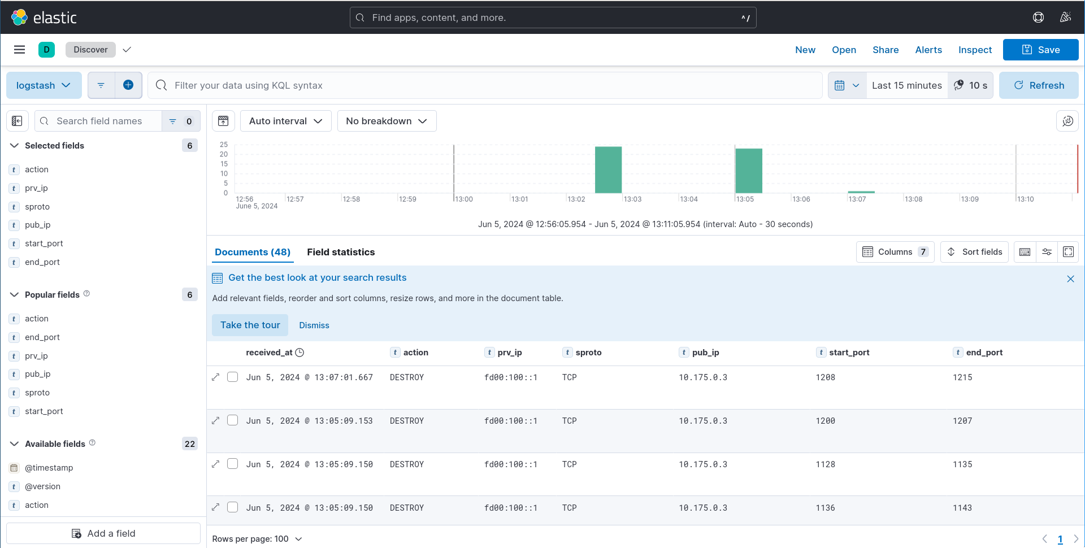This screenshot has height=548, width=1085.
Task: Open the Discover breadcrumb chevron
Action: click(127, 50)
